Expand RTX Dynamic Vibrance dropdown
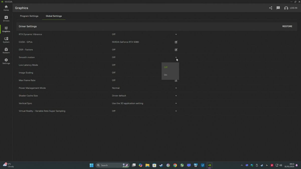Image resolution: width=301 pixels, height=169 pixels. pos(176,35)
